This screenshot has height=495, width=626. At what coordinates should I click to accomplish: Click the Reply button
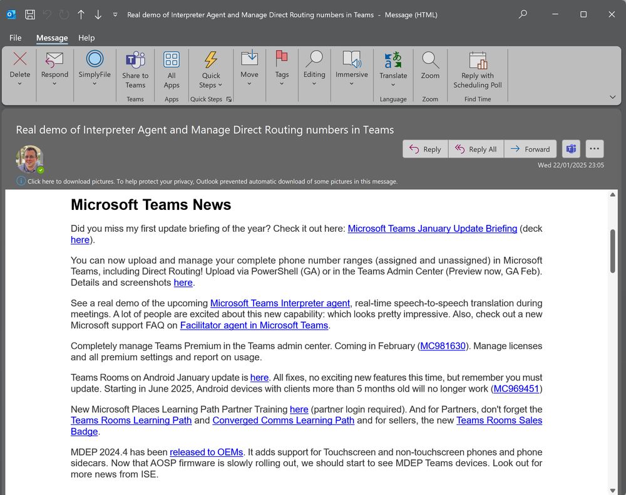tap(425, 149)
